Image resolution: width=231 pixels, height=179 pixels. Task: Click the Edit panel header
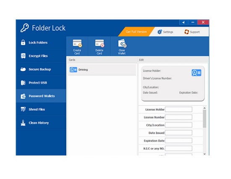click(x=173, y=60)
